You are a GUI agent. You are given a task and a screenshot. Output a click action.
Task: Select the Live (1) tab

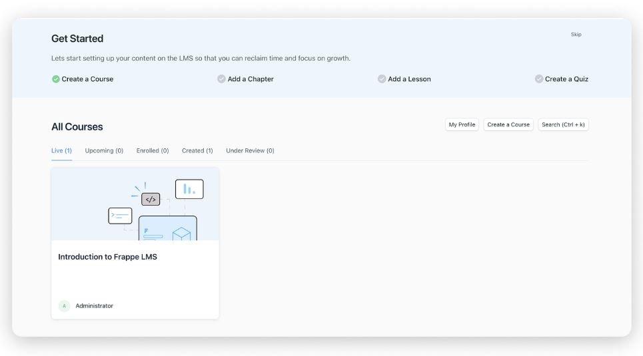click(x=61, y=151)
